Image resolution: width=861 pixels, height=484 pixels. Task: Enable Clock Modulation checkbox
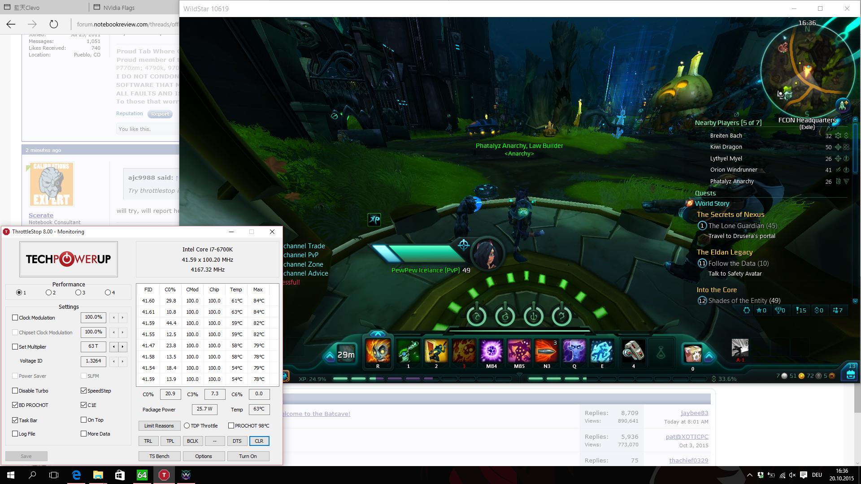click(15, 317)
